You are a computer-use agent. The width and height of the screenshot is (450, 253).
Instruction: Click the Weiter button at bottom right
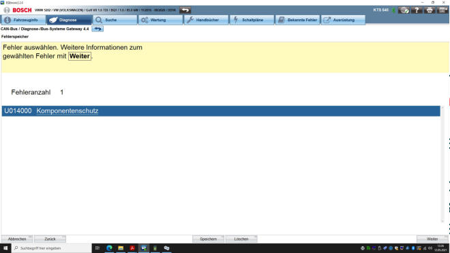[432, 239]
